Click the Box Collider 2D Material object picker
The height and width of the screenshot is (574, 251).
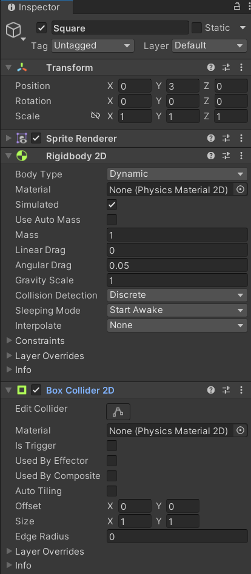(240, 431)
